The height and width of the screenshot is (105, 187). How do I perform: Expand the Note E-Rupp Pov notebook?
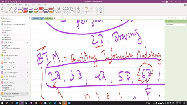(27, 63)
